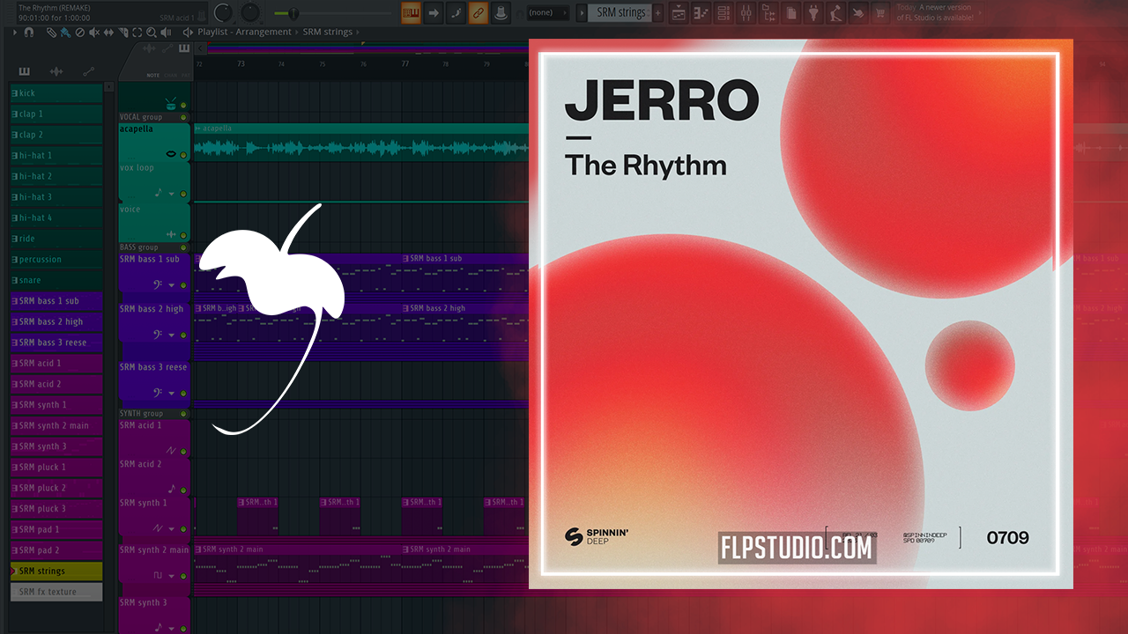The image size is (1128, 634).
Task: Toggle the step-edit note button
Action: point(456,12)
